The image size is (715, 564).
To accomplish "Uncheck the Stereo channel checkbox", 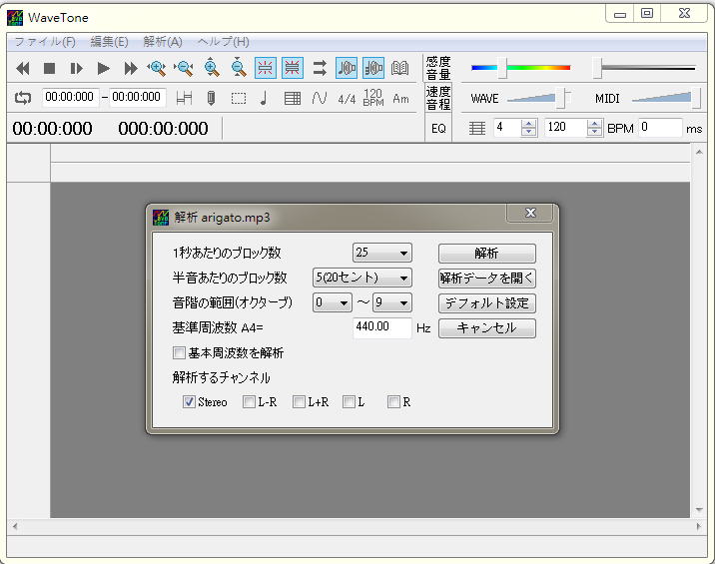I will pyautogui.click(x=189, y=401).
